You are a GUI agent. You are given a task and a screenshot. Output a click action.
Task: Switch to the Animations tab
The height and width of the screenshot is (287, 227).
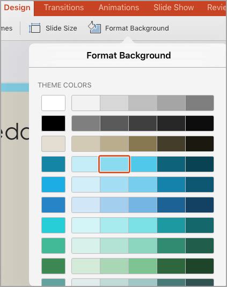pyautogui.click(x=119, y=8)
